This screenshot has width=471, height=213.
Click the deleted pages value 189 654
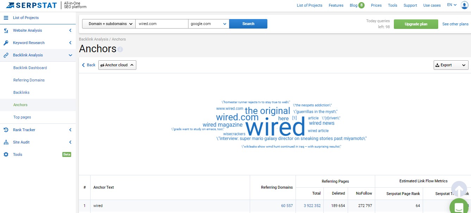(x=337, y=206)
